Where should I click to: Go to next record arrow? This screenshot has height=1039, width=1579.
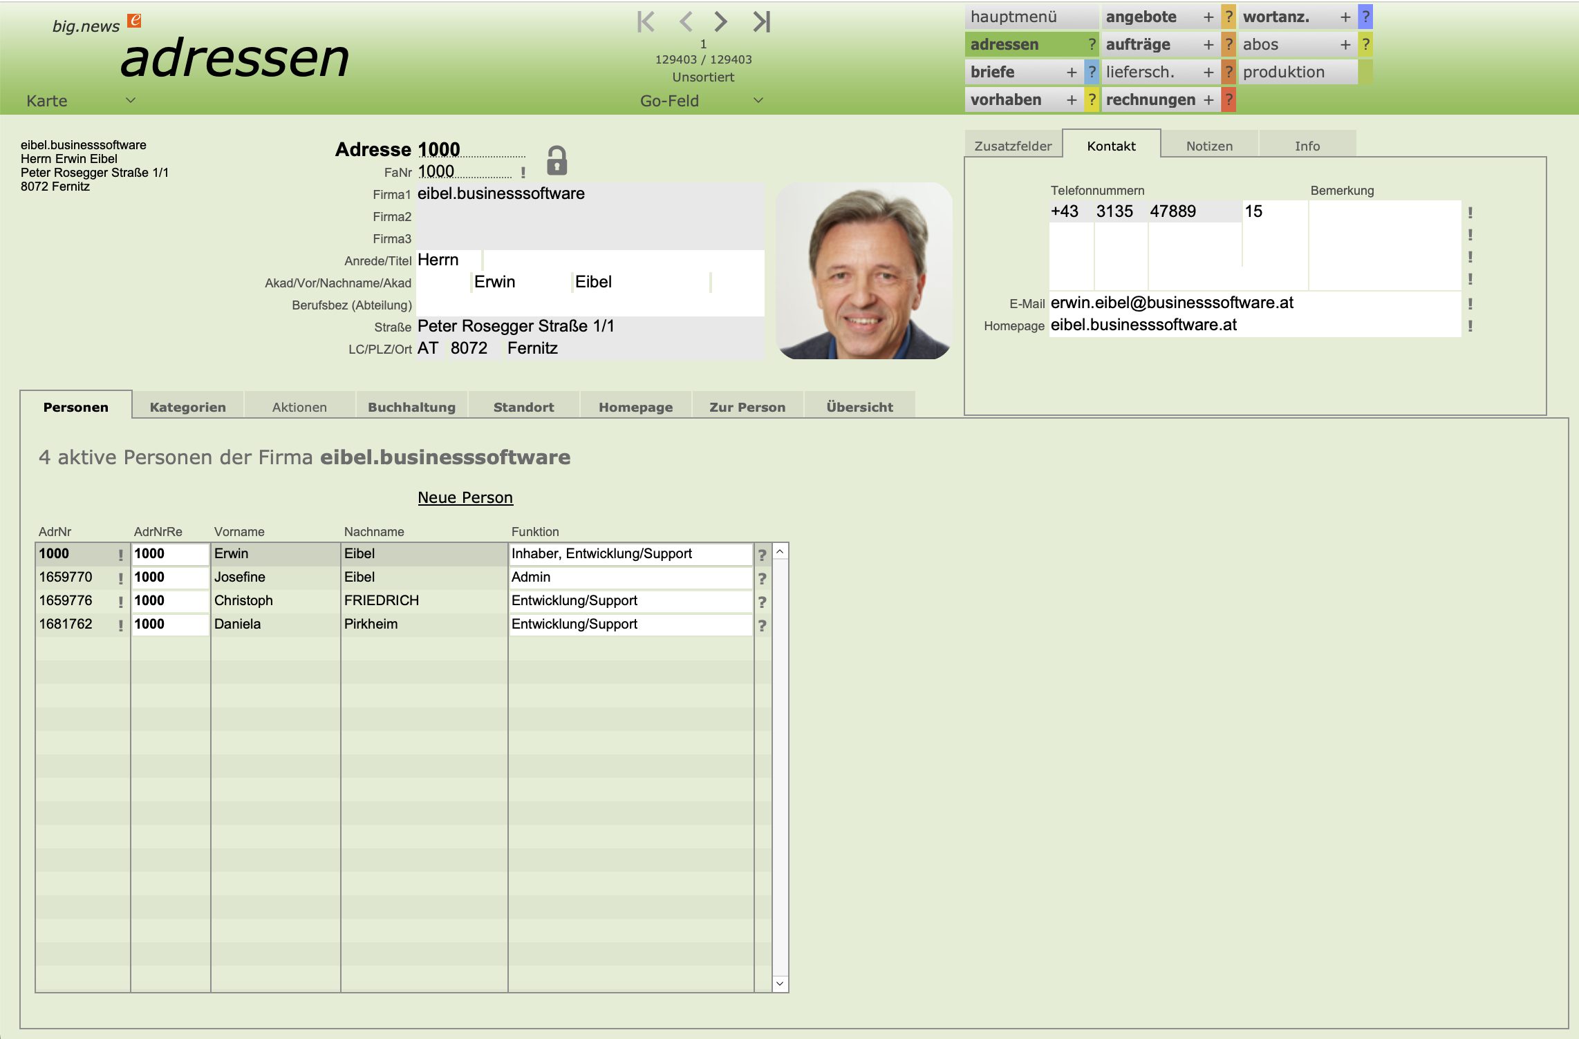coord(721,22)
